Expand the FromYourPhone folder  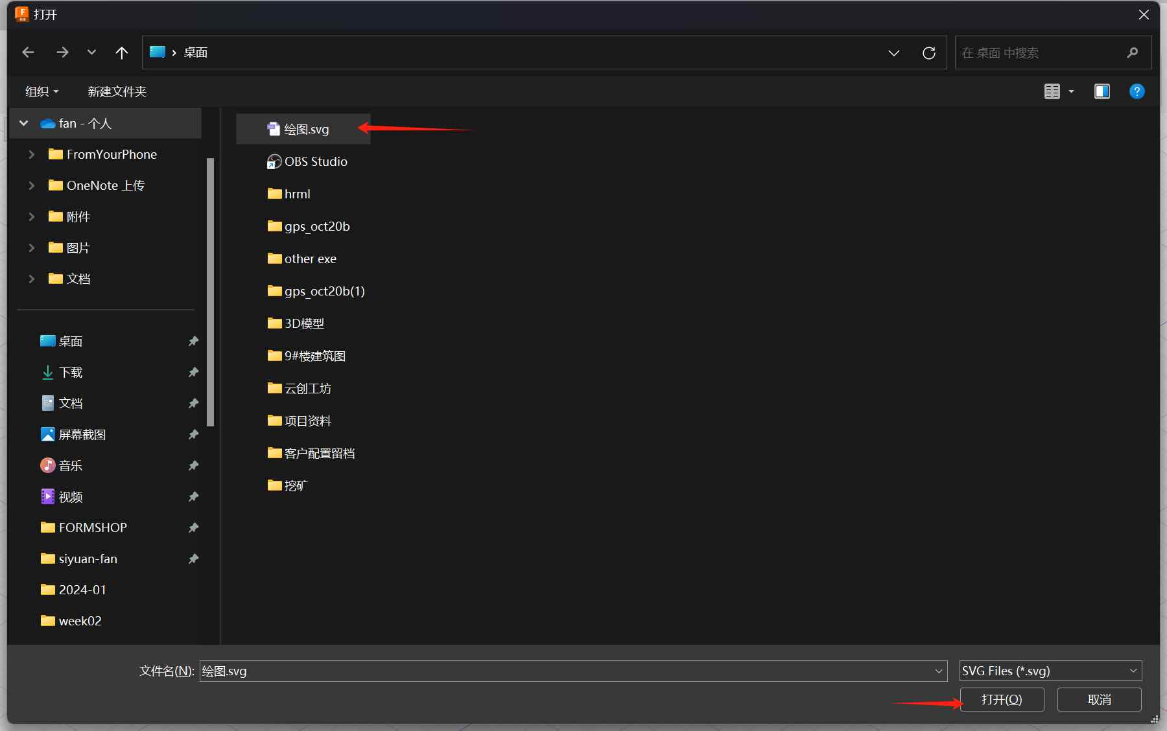tap(31, 154)
